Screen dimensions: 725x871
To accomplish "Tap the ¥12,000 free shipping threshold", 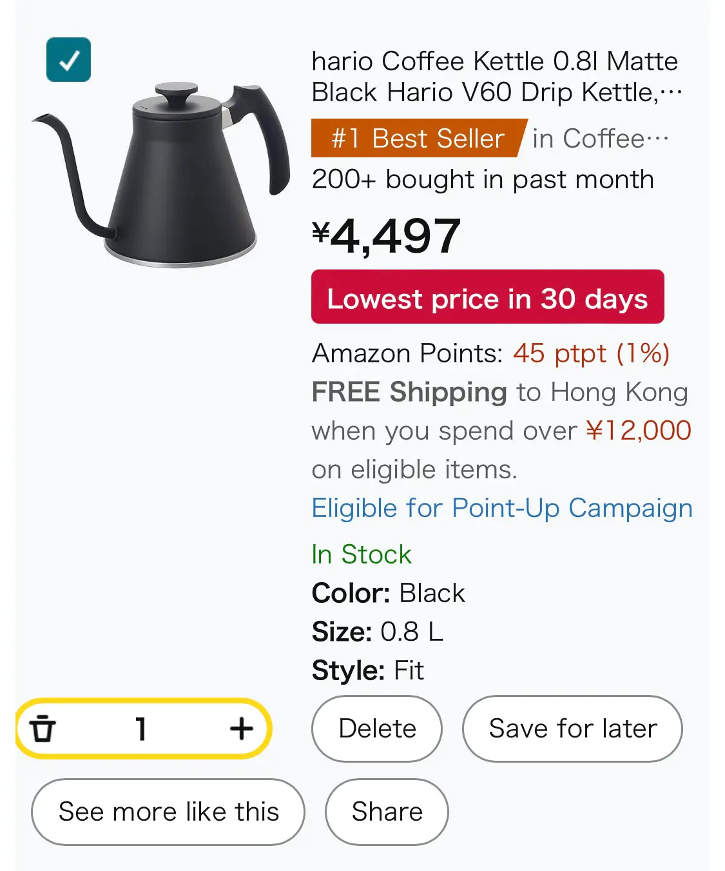I will (639, 431).
